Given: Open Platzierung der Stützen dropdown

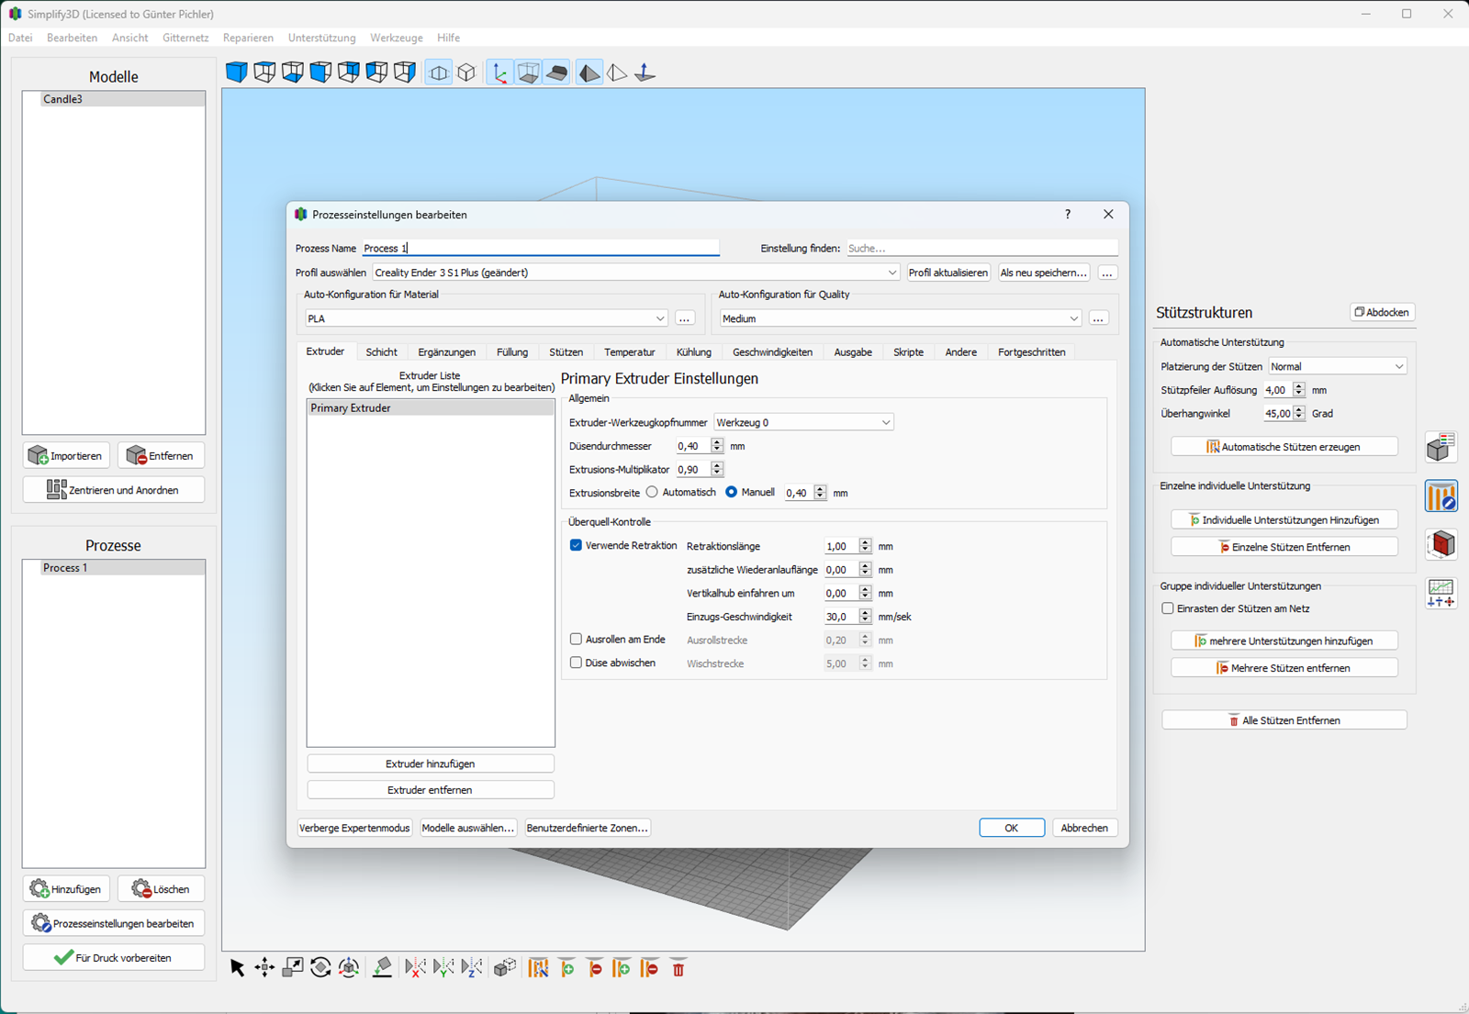Looking at the screenshot, I should click(x=1337, y=366).
